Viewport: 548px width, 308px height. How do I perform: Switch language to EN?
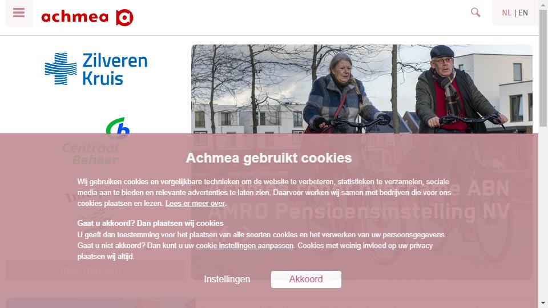point(523,13)
